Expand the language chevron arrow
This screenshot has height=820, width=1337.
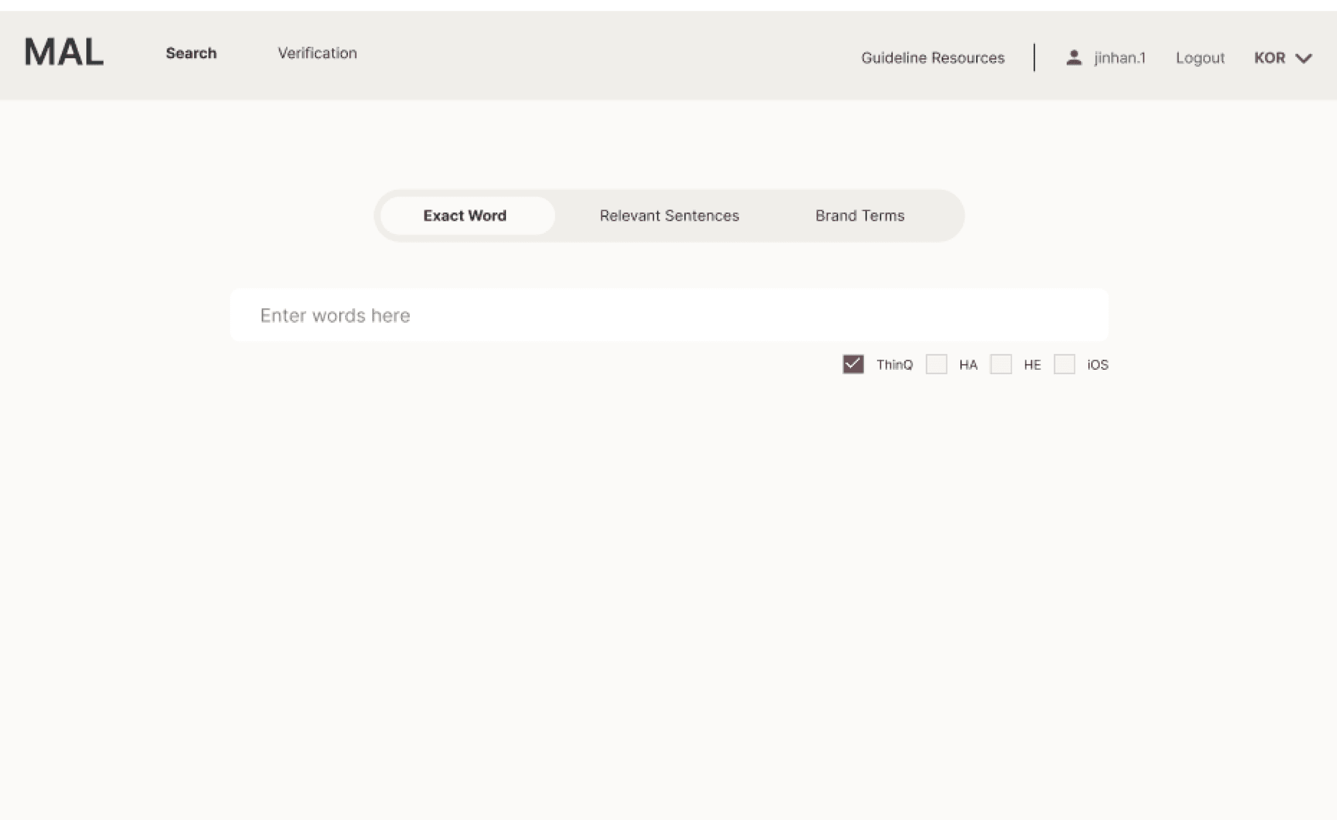(1304, 58)
